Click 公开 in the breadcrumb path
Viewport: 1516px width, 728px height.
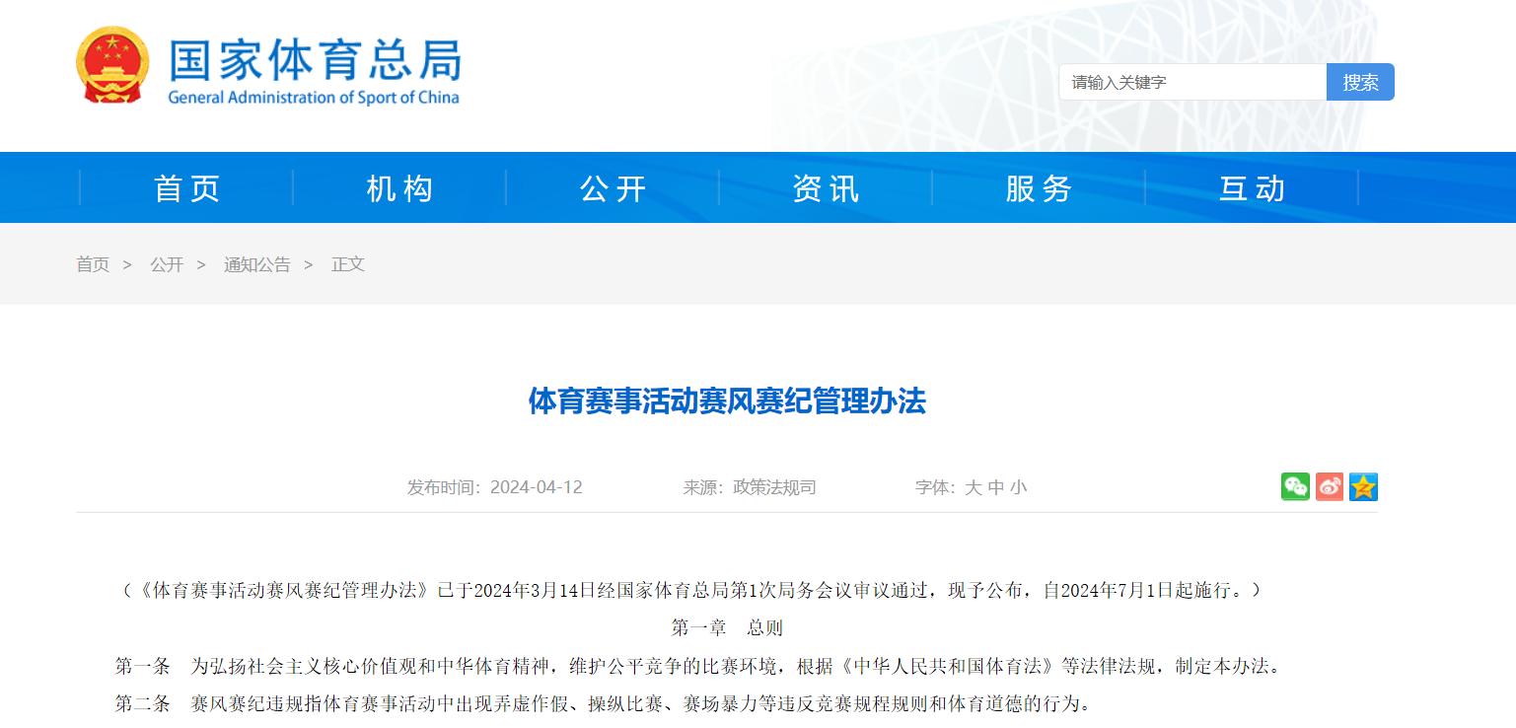tap(167, 264)
